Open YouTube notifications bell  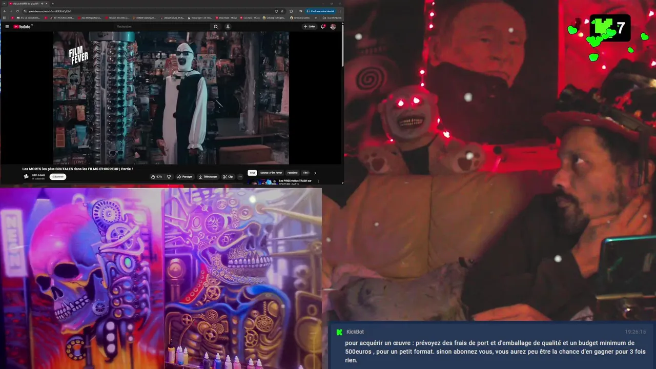tap(323, 27)
